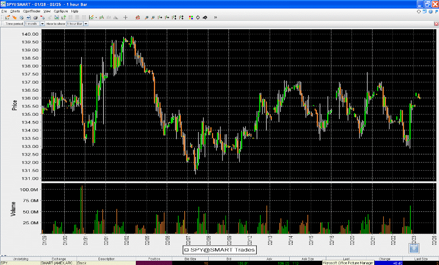Click the zoom in magnifier icon
Viewport: 439px width, 265px height.
(147, 18)
